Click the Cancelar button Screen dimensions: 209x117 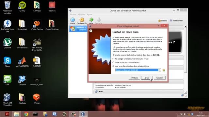click(160, 78)
